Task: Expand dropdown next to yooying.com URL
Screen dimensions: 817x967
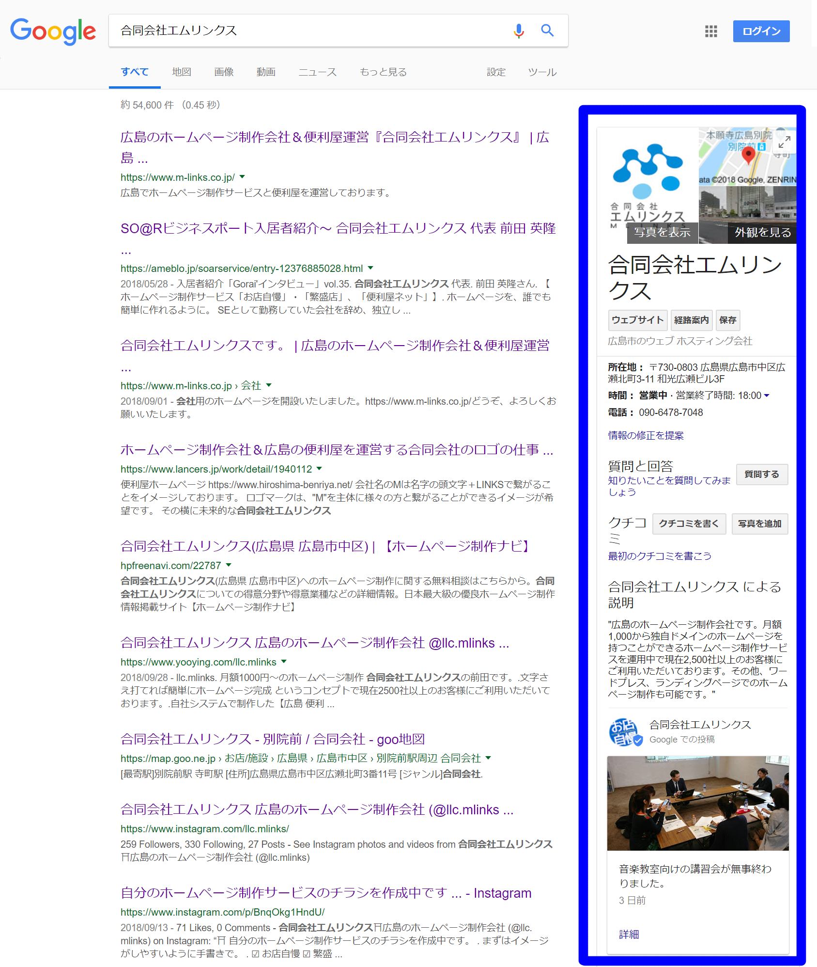Action: tap(284, 662)
